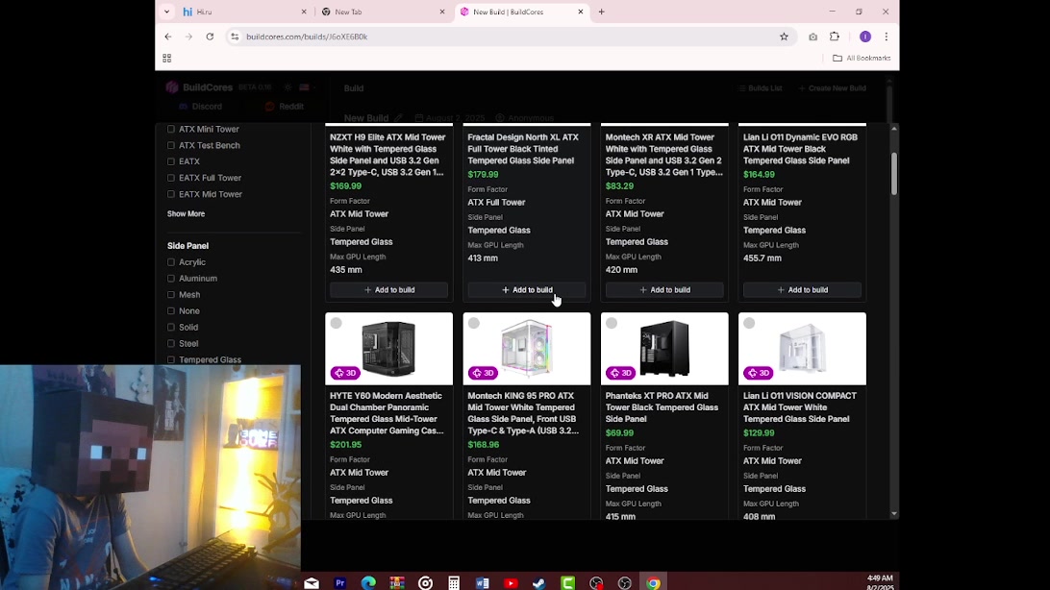This screenshot has height=590, width=1050.
Task: Close the Hi.ru tab
Action: coord(304,12)
